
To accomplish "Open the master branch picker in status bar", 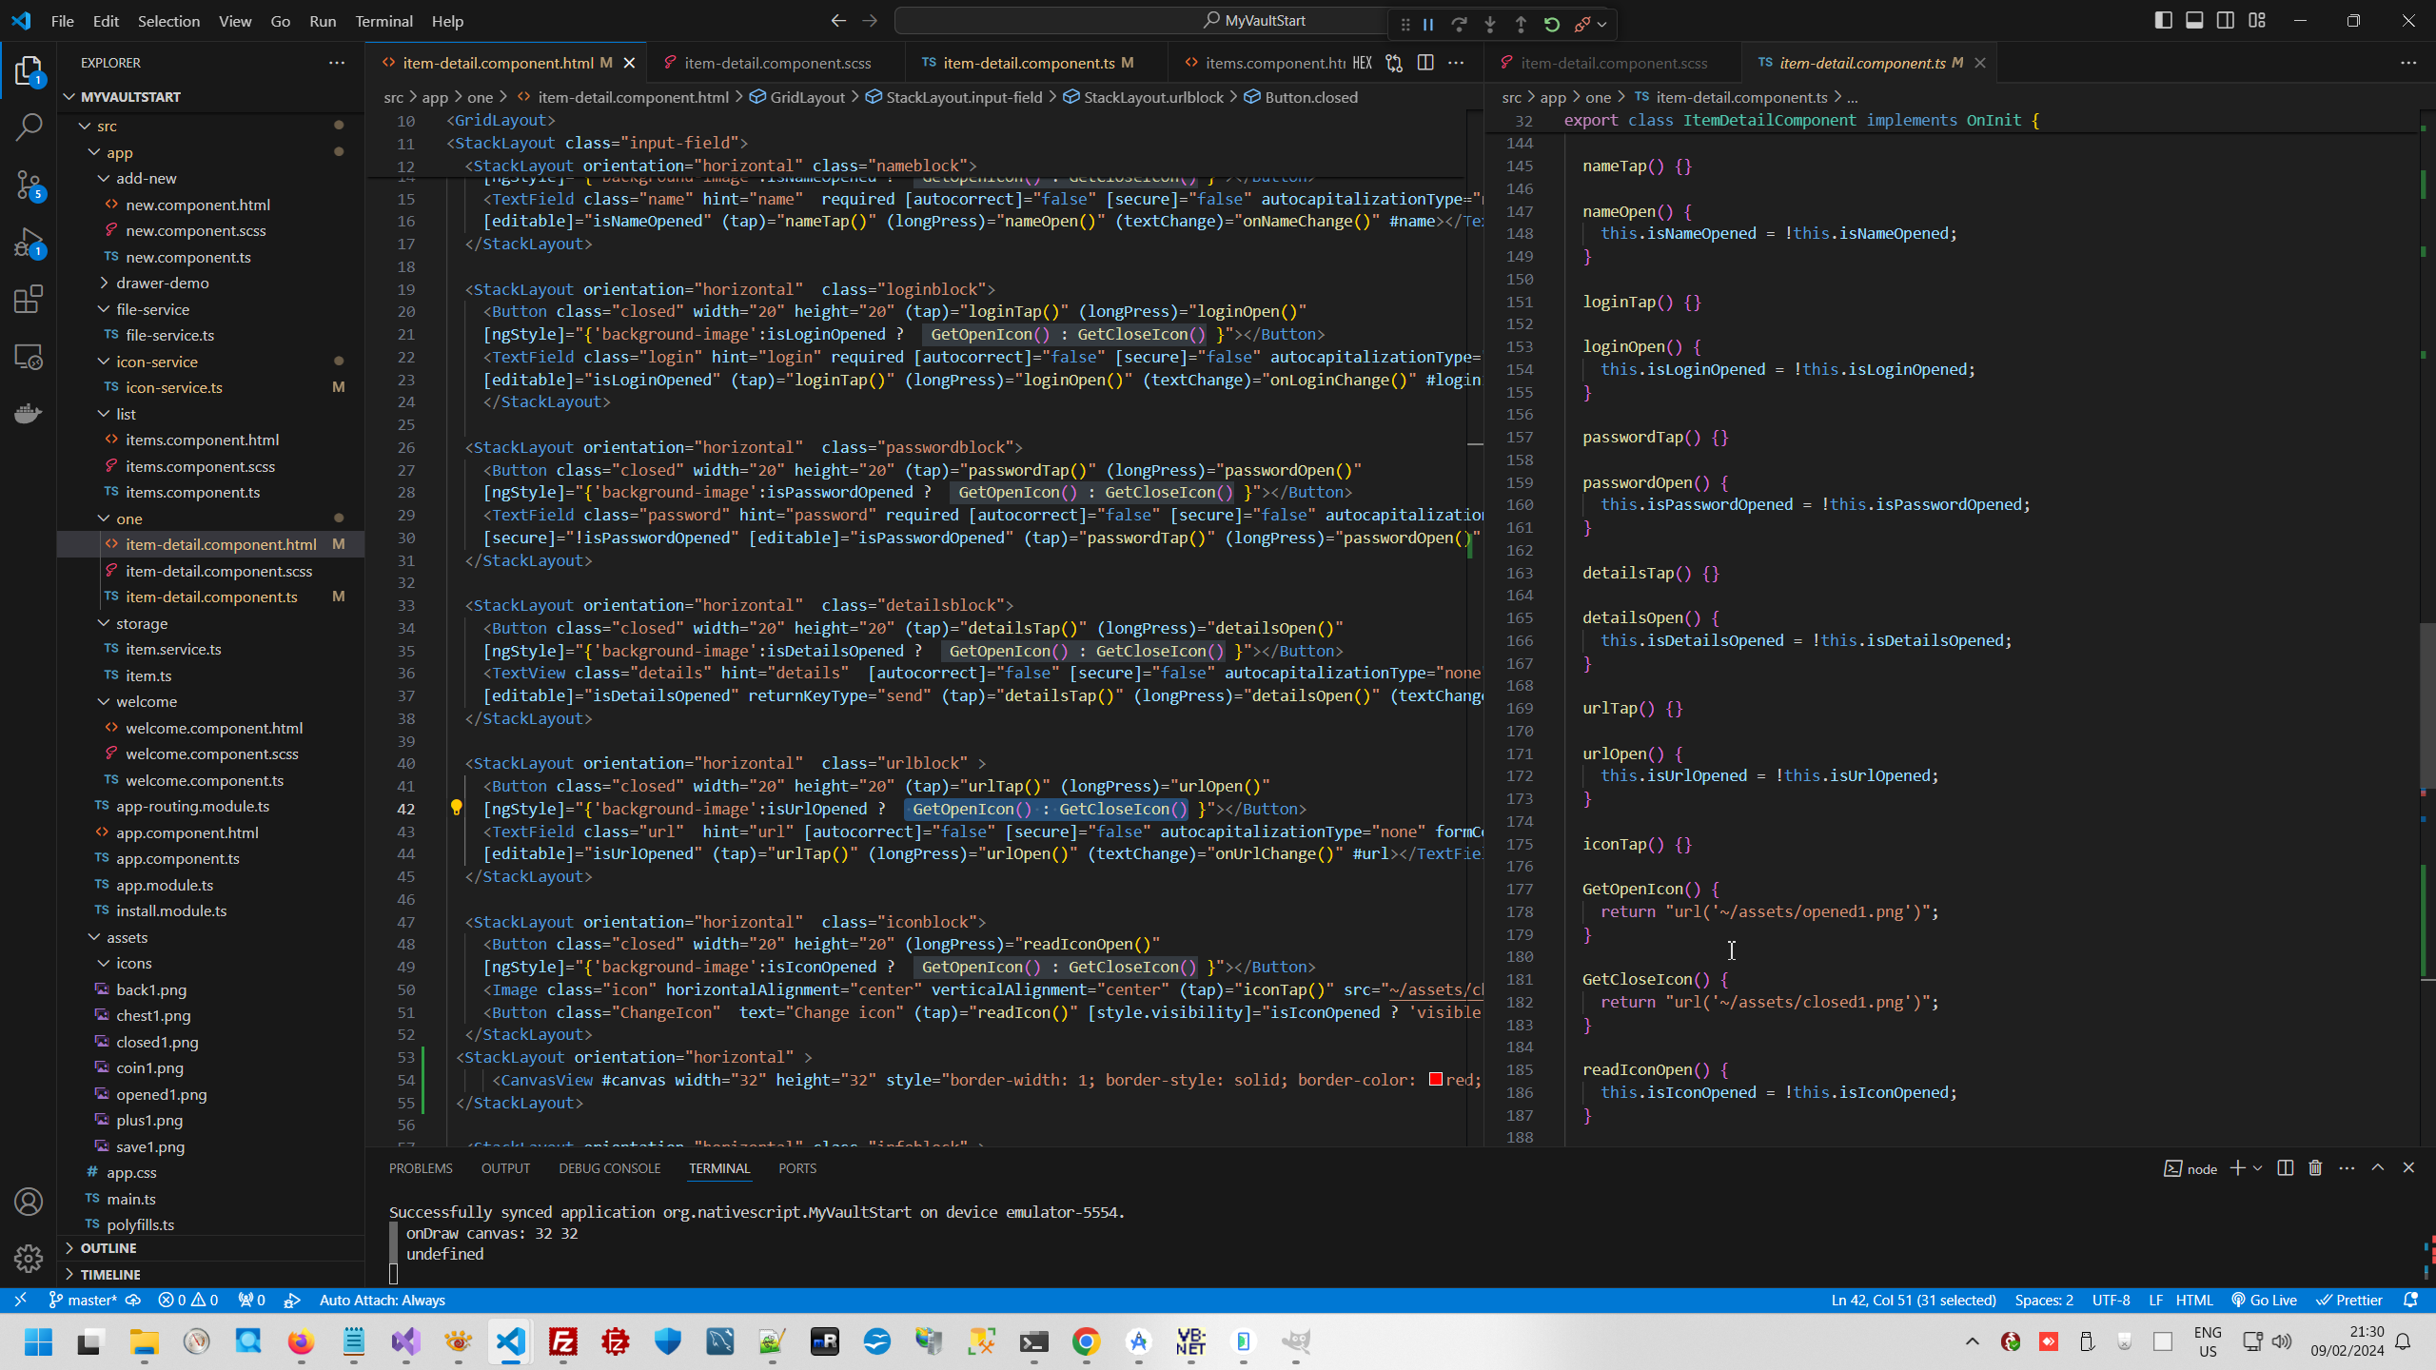I will point(84,1300).
